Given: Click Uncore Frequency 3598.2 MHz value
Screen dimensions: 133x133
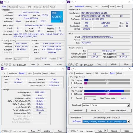Looking at the screenshot, I should click(x=54, y=85).
